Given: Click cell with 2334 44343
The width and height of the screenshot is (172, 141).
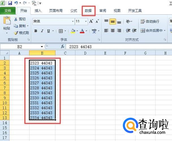Looking at the screenshot, I should click(x=42, y=118).
